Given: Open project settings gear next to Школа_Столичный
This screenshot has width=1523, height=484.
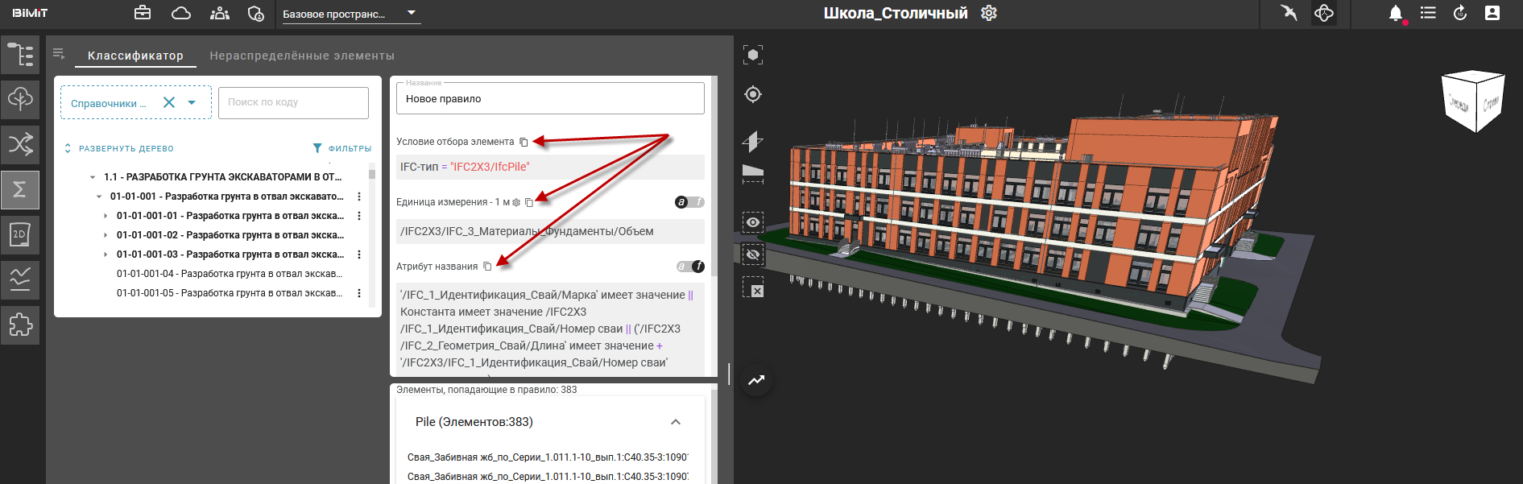Looking at the screenshot, I should click(989, 14).
